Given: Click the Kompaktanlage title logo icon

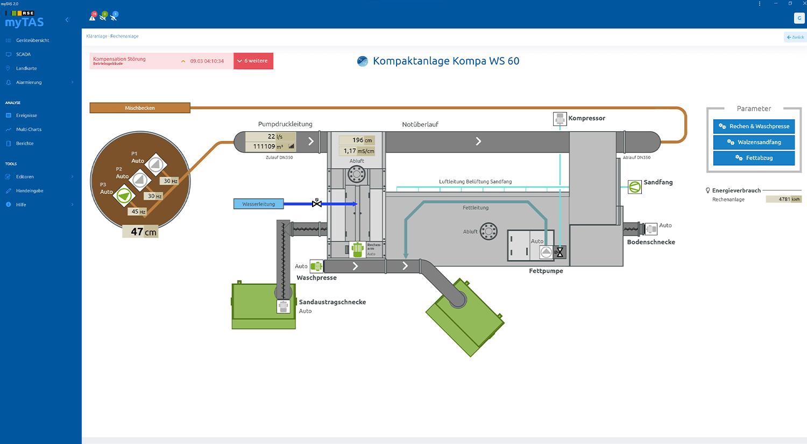Looking at the screenshot, I should 363,61.
